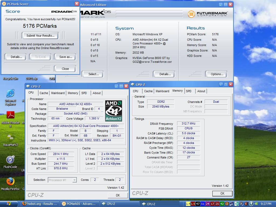The width and height of the screenshot is (276, 207).
Task: Click the download arrow tray icon
Action: [x=251, y=204]
